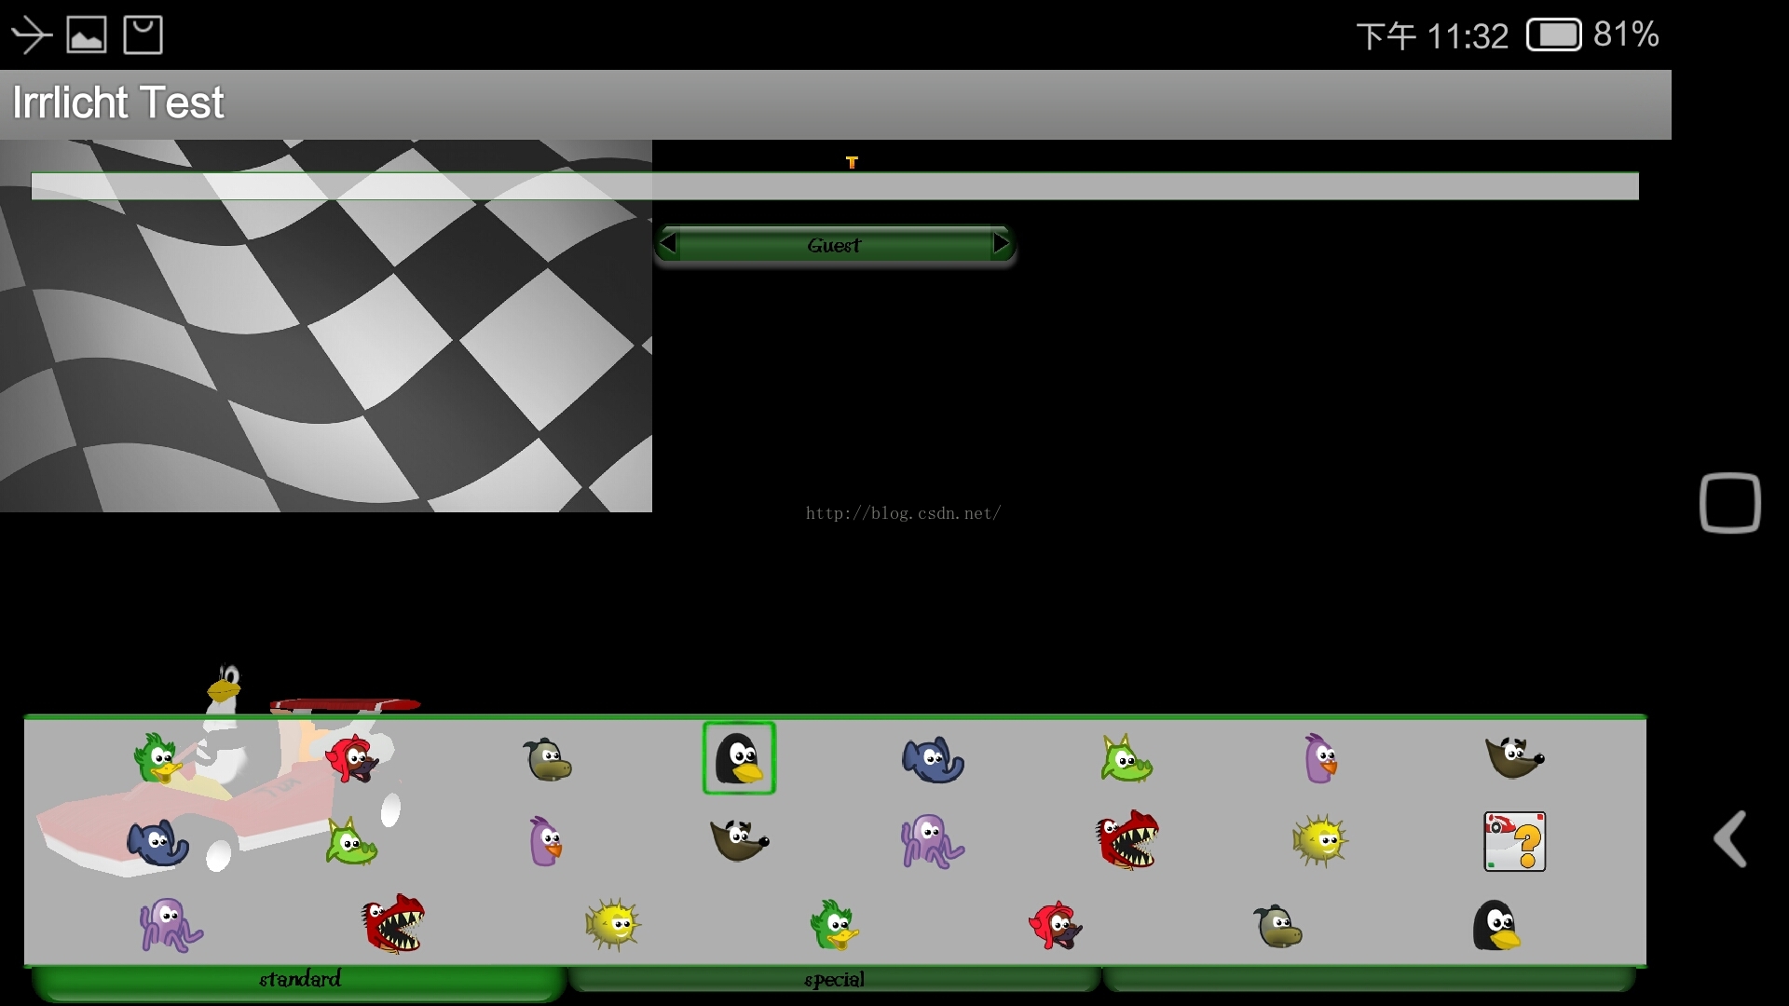1789x1006 pixels.
Task: Pick the purple bird kart in top row
Action: (x=1320, y=758)
